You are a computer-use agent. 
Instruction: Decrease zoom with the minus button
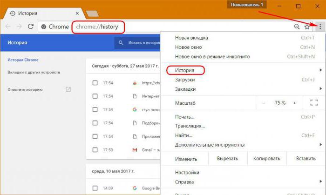264,103
